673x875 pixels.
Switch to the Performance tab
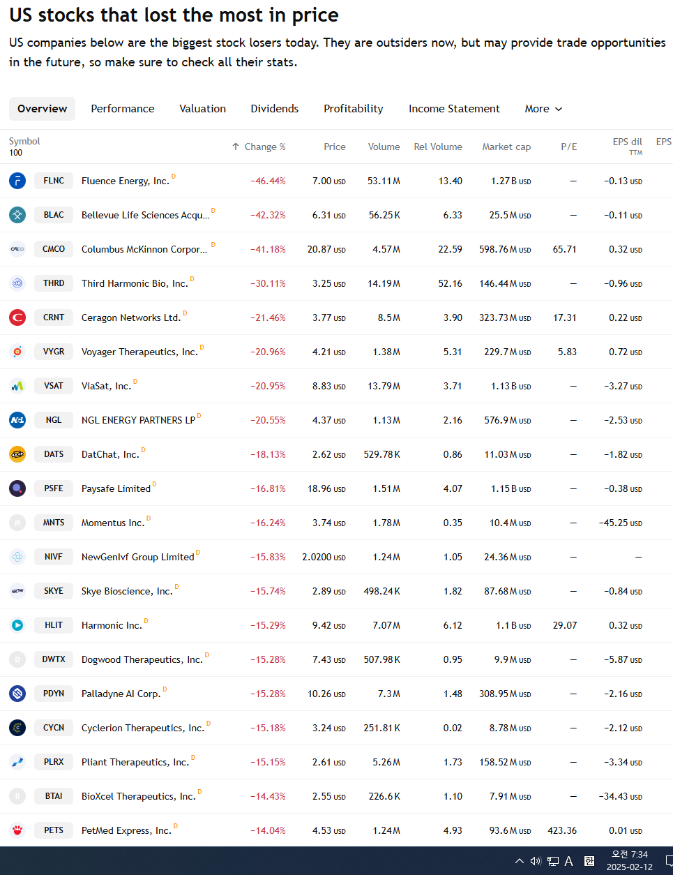pyautogui.click(x=123, y=109)
